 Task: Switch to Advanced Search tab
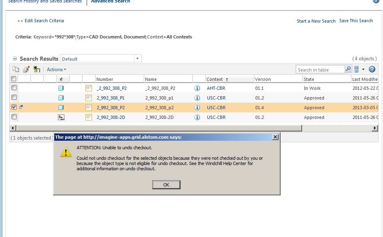(x=111, y=2)
